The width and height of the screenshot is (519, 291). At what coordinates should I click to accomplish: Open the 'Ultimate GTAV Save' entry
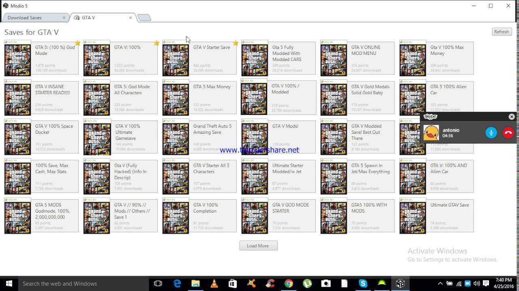point(437,216)
